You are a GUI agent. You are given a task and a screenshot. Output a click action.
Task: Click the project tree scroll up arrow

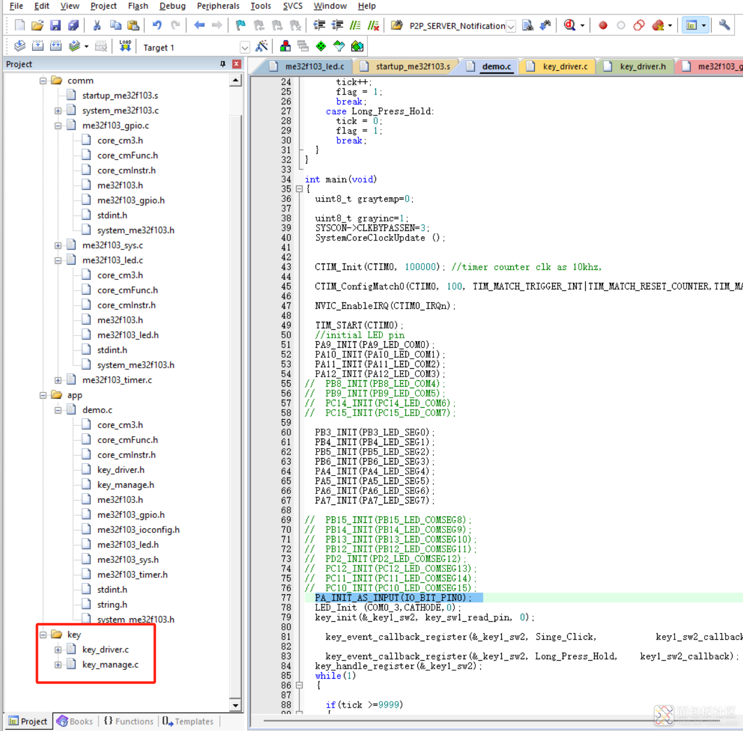pos(236,80)
